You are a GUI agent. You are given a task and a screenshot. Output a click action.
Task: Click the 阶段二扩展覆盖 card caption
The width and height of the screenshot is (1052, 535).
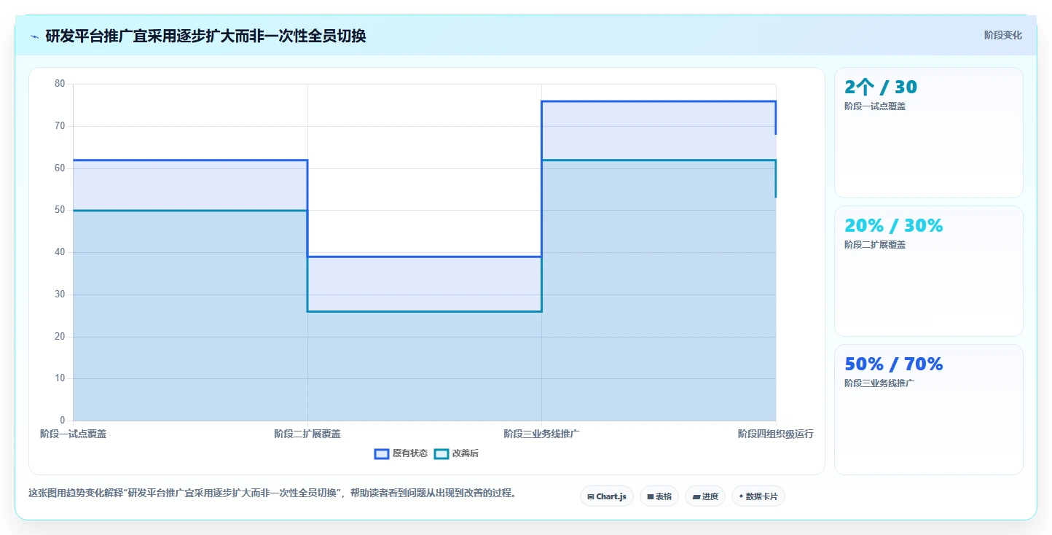click(x=875, y=245)
